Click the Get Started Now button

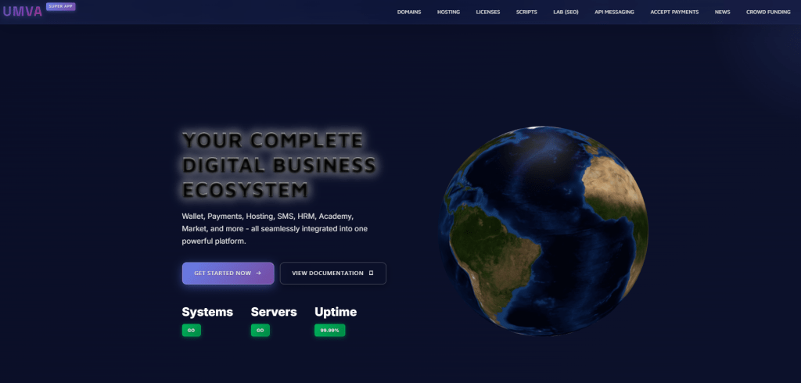tap(228, 274)
